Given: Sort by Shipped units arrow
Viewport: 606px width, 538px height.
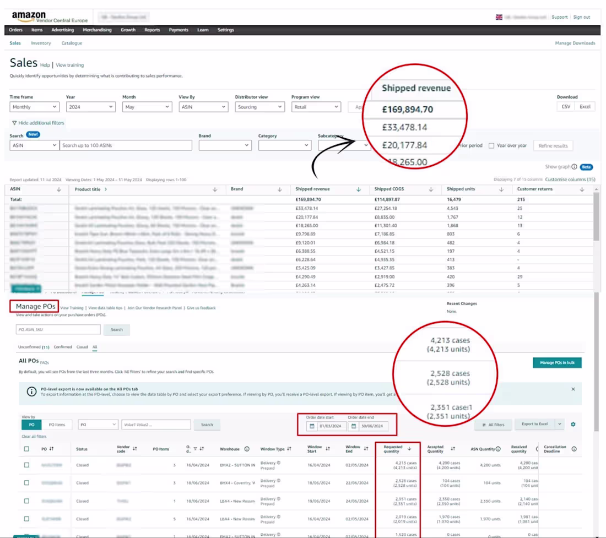Looking at the screenshot, I should [501, 189].
